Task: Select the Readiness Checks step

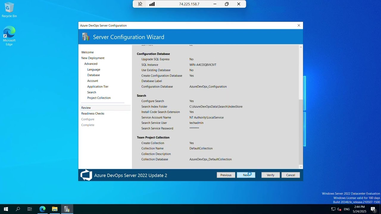Action: point(93,114)
